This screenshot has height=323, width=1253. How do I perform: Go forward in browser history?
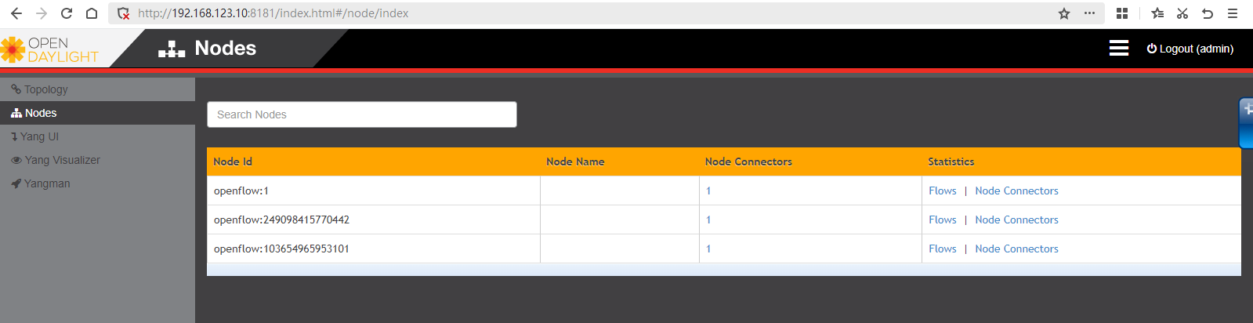(x=42, y=13)
